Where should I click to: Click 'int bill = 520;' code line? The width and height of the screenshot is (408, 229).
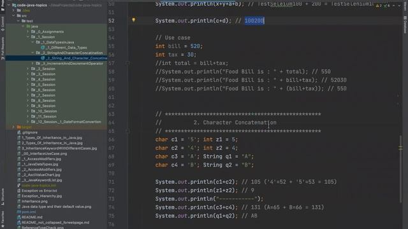179,46
